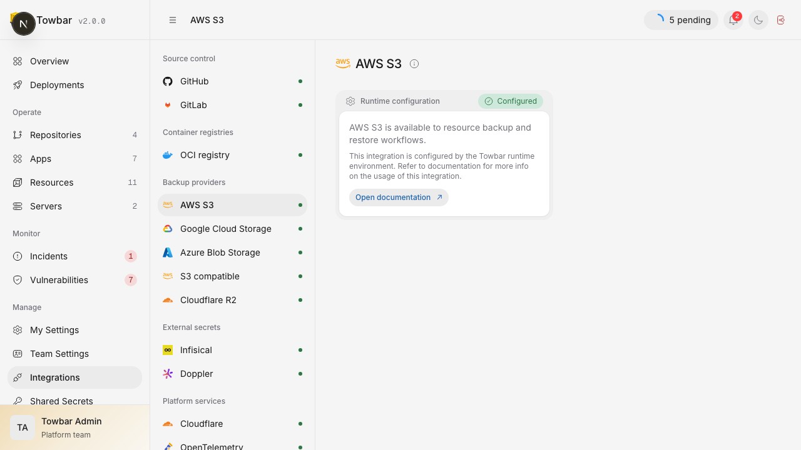Click the Configured status badge

pyautogui.click(x=511, y=101)
